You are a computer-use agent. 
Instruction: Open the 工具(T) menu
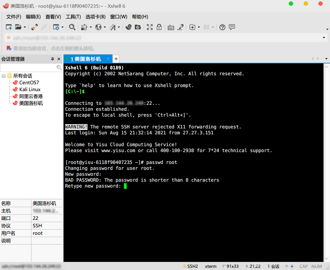[73, 17]
